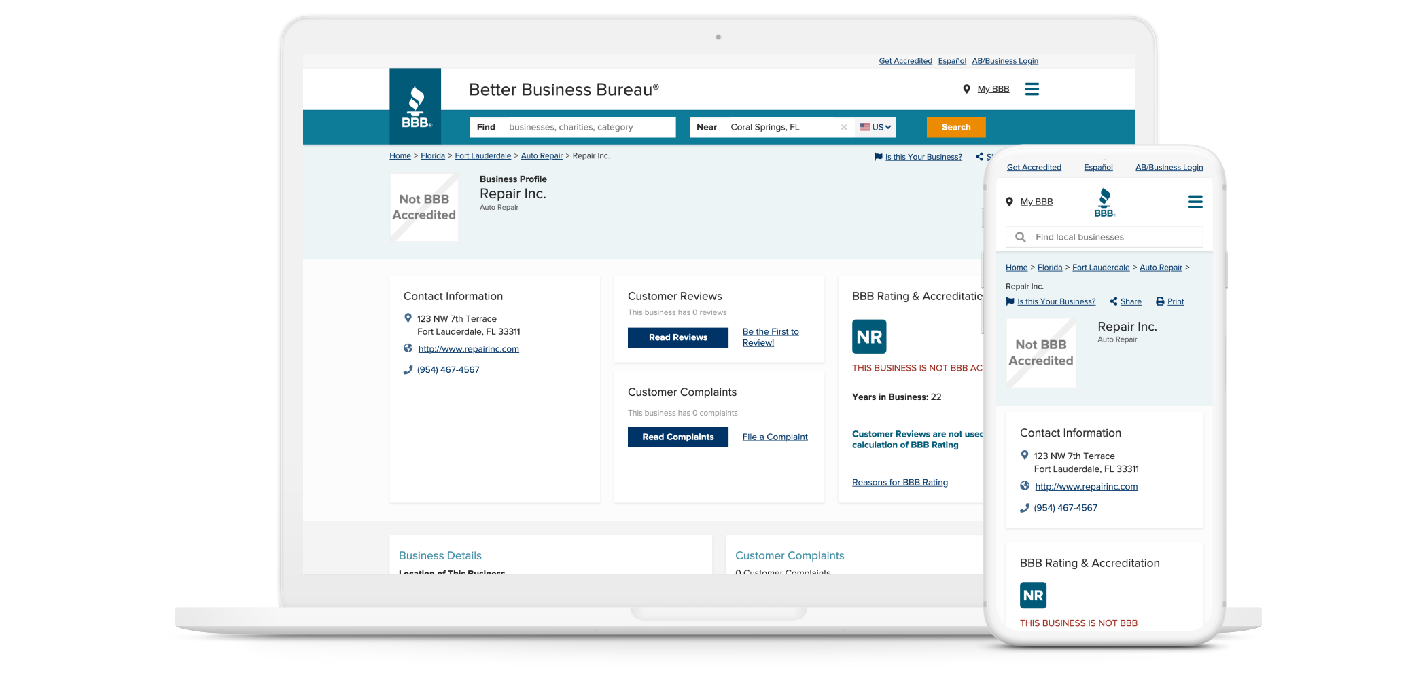Open Auto Repair breadcrumb on laptop

tap(542, 156)
